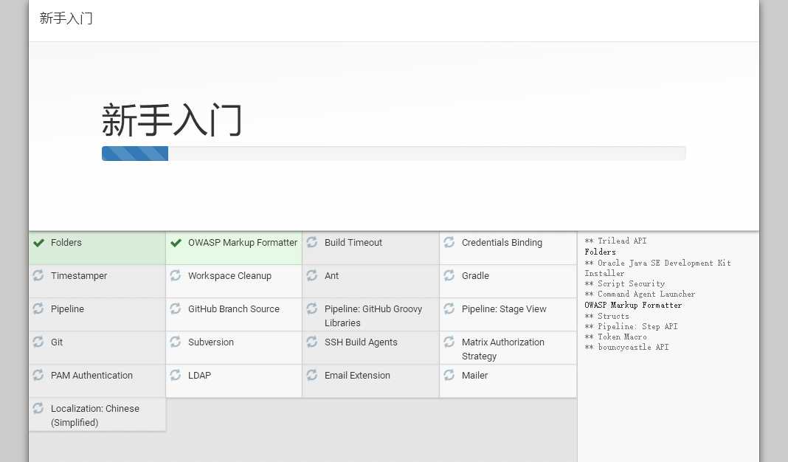Click the refresh icon next to Credentials Binding

point(449,242)
